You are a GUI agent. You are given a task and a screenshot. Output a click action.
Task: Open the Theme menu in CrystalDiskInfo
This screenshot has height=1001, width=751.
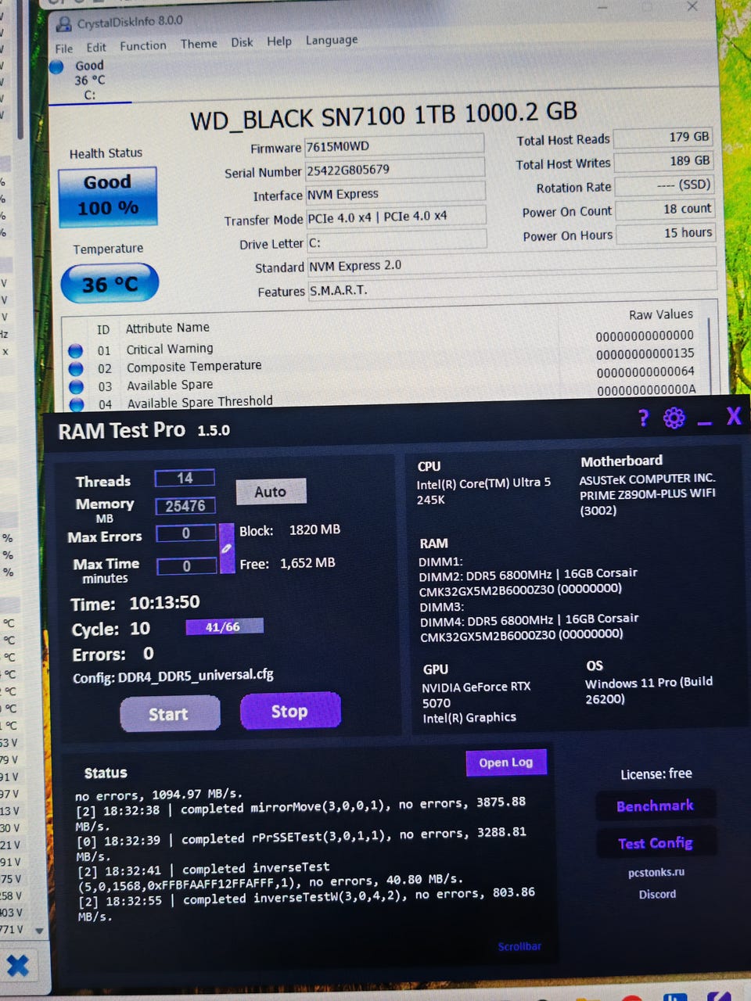click(x=199, y=44)
